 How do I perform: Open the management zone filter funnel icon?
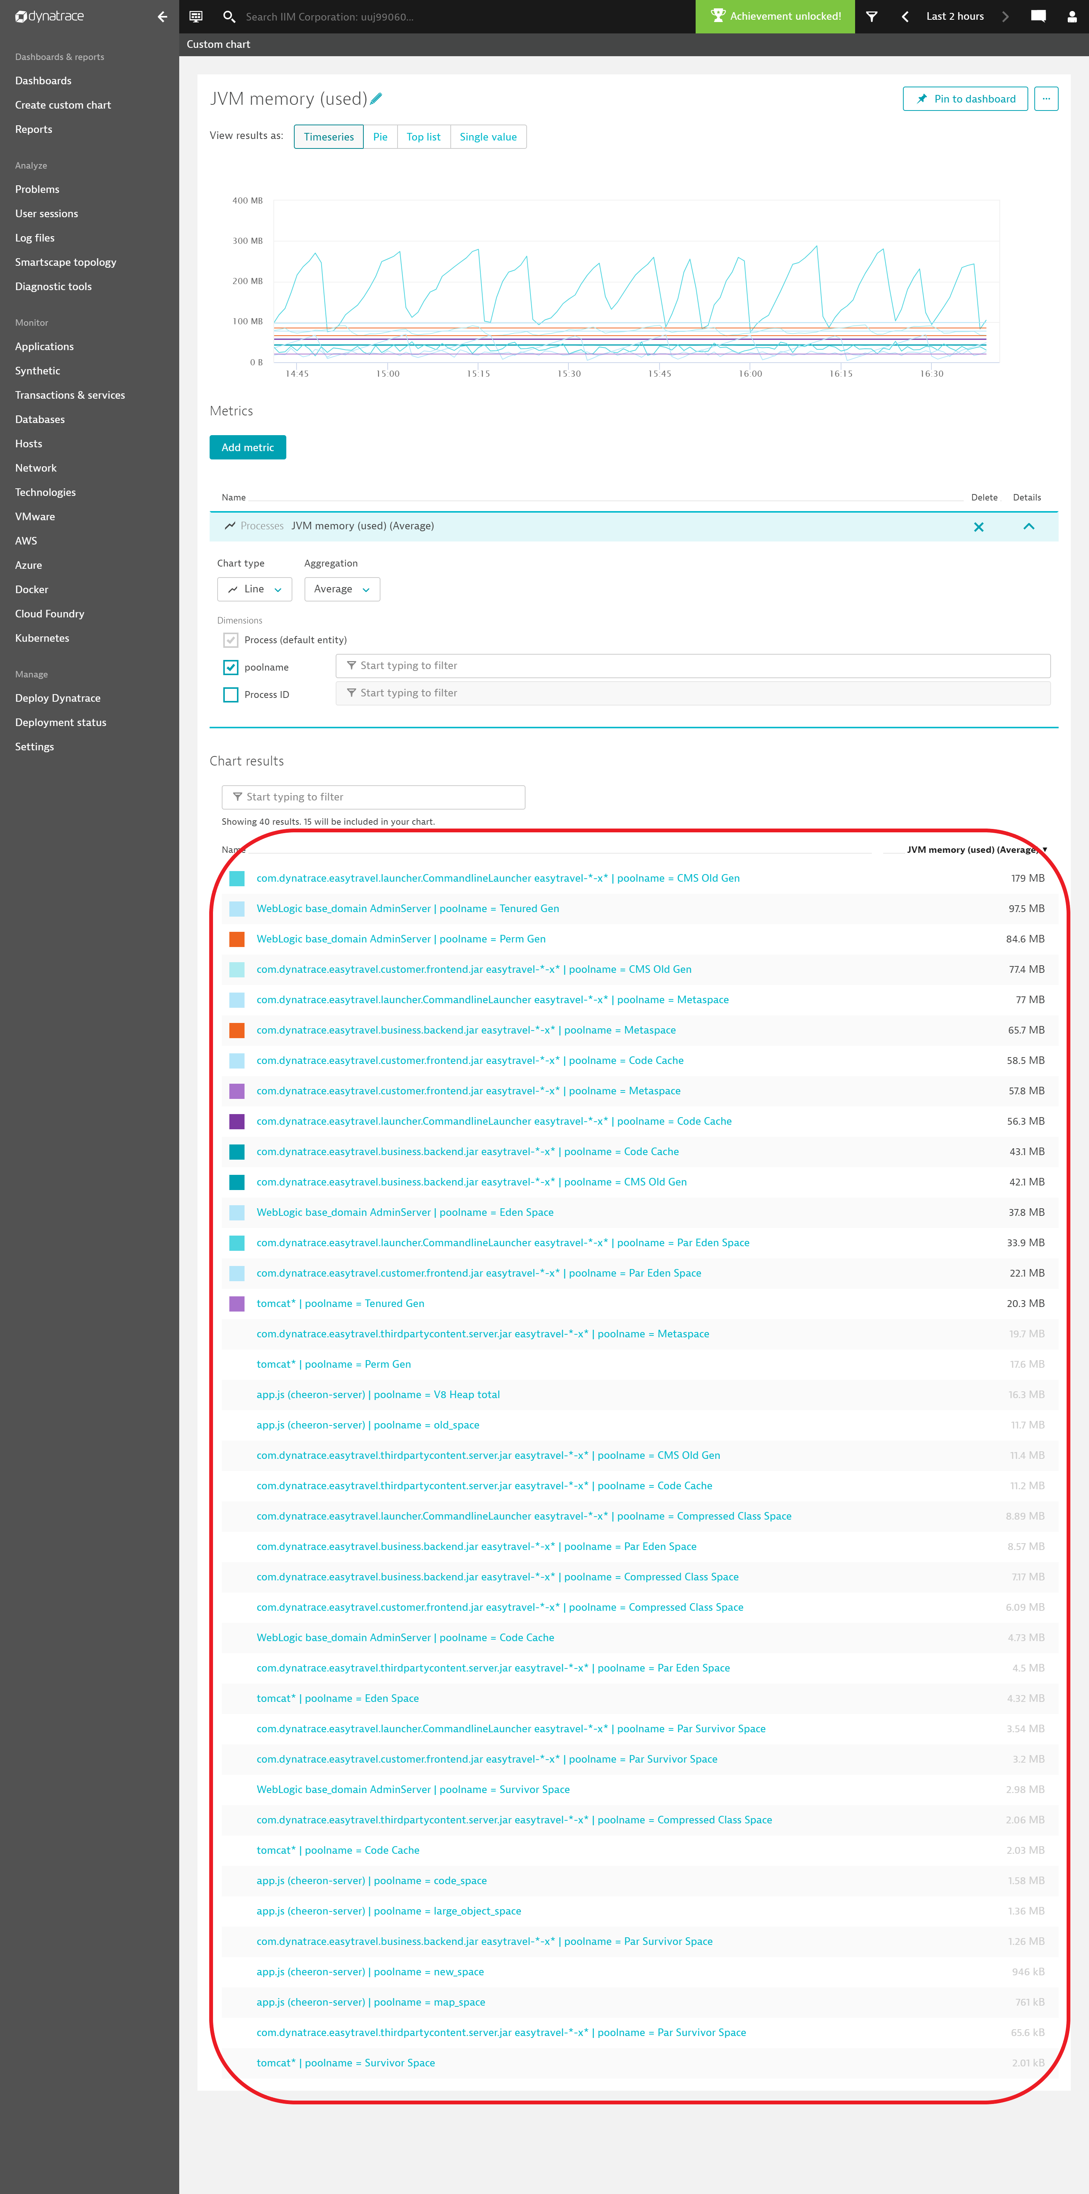pyautogui.click(x=871, y=16)
